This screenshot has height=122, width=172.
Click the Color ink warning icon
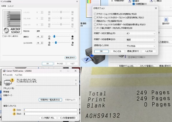tap(14, 110)
